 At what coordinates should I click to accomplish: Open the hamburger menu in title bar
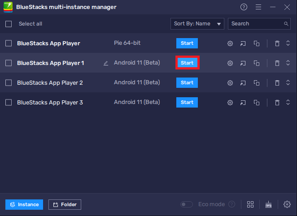(258, 7)
